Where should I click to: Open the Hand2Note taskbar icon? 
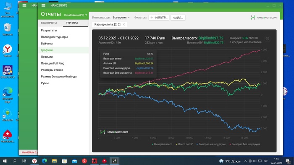[114, 161]
